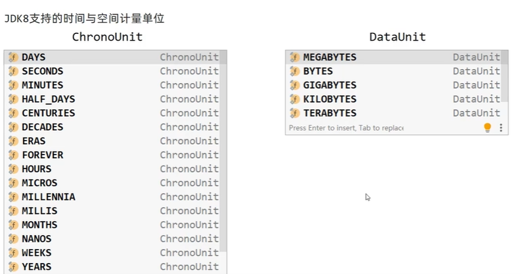Select MINUTES completion entry
Screen dimensions: 521x274
click(x=43, y=85)
